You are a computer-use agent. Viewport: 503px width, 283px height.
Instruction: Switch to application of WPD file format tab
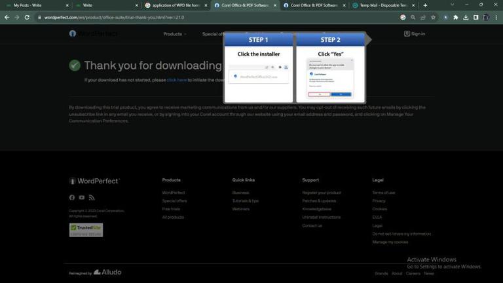tap(176, 5)
